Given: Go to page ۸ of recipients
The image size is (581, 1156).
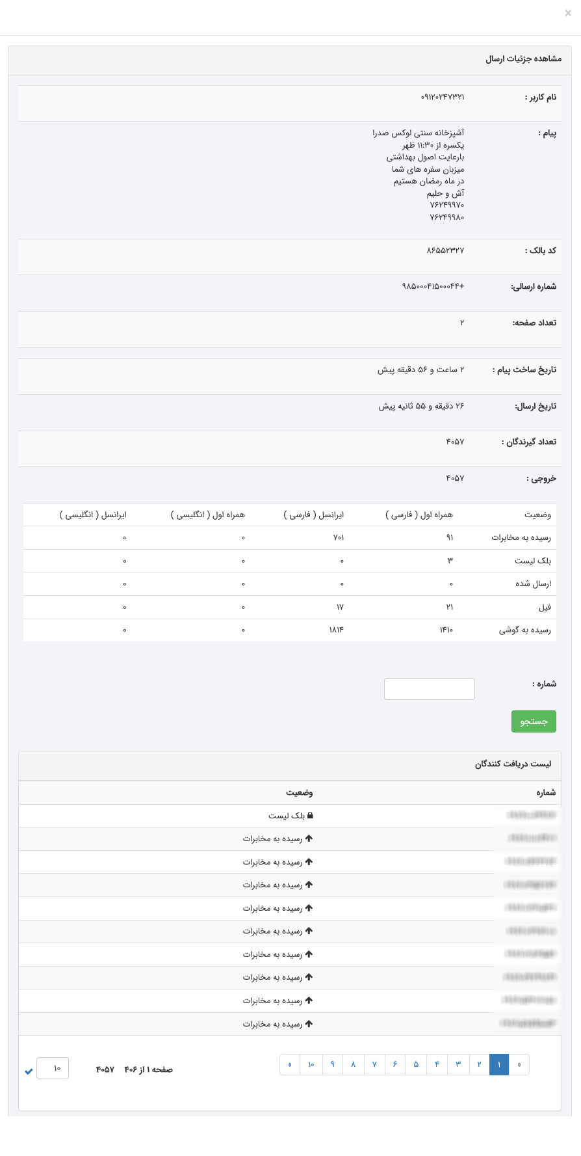Looking at the screenshot, I should [354, 1065].
